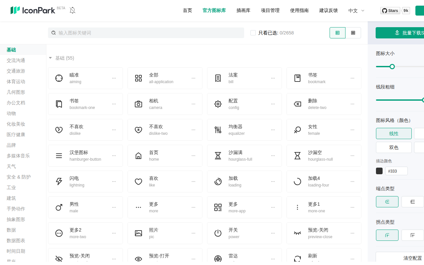Click the 线段粗细 stroke width slider

pyautogui.click(x=400, y=100)
